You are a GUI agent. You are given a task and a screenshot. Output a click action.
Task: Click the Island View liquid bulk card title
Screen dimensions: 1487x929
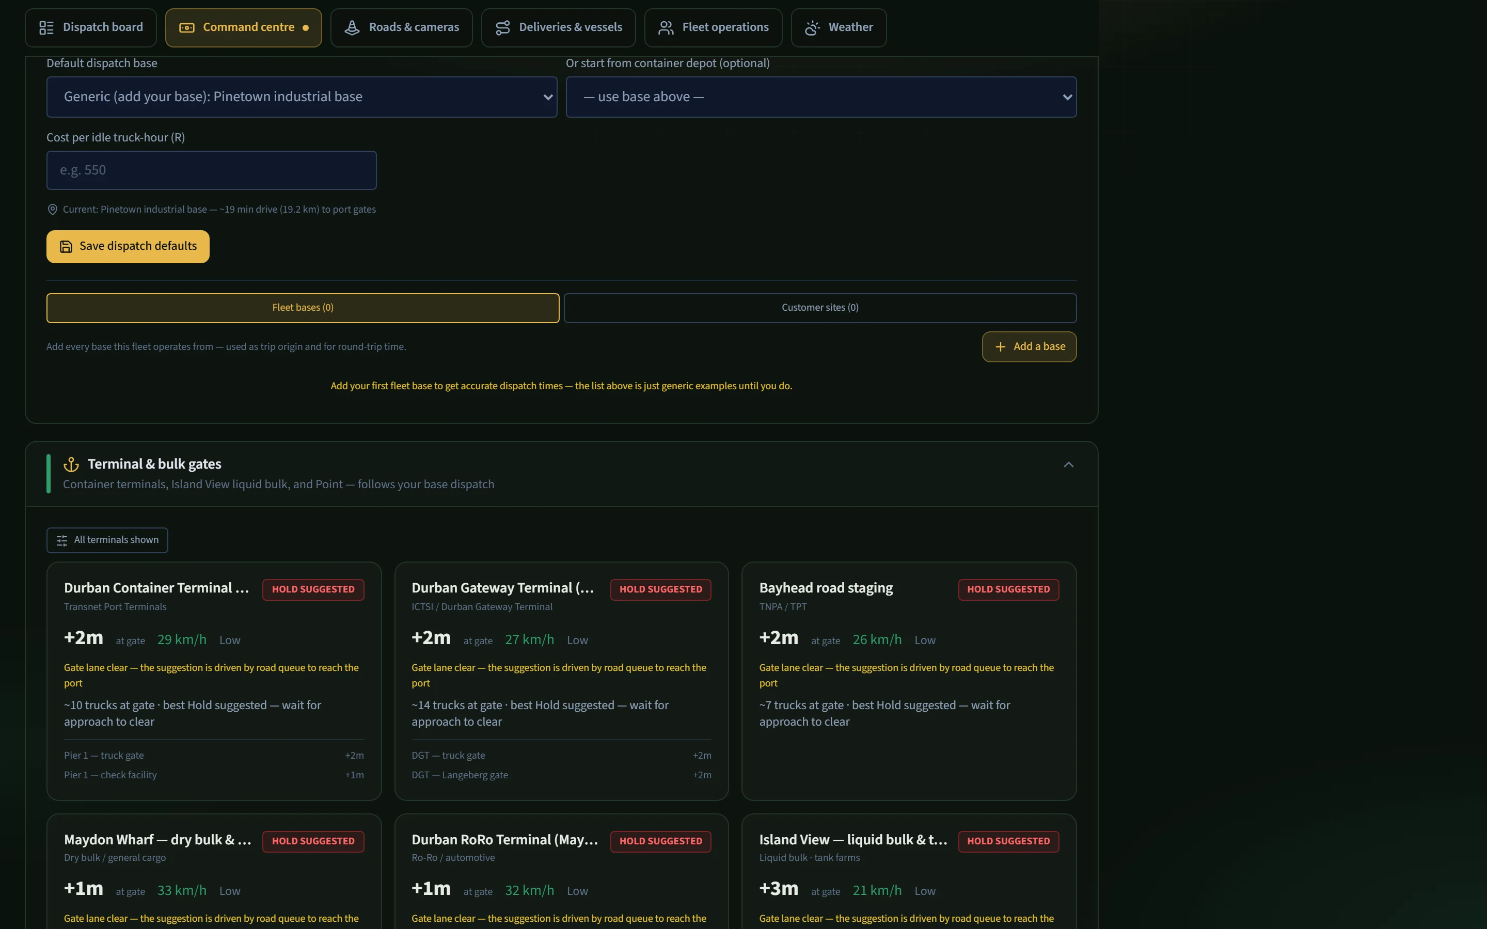853,840
